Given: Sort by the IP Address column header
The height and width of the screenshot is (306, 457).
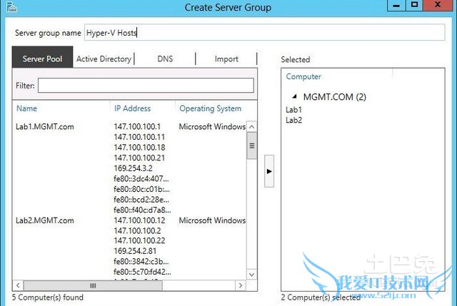Looking at the screenshot, I should click(x=132, y=108).
